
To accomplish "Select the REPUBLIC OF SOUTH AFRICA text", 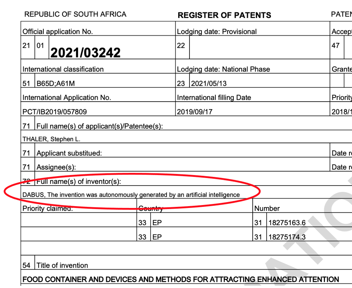I will [75, 14].
